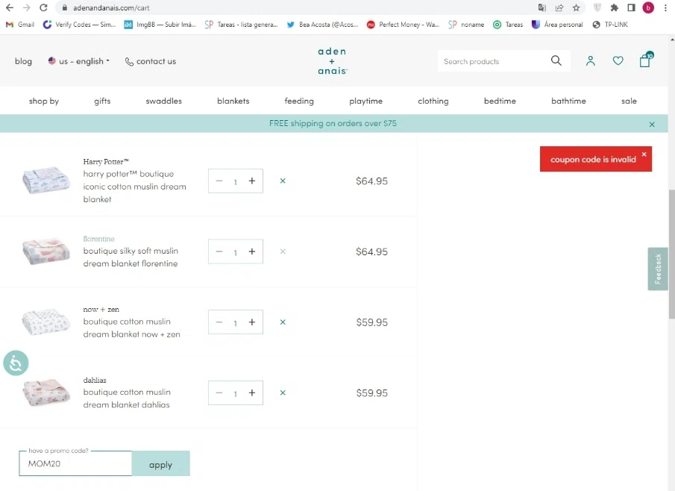Click the address bar URL adenandanais.com/cart
Screen dimensions: 675x491
coord(111,7)
